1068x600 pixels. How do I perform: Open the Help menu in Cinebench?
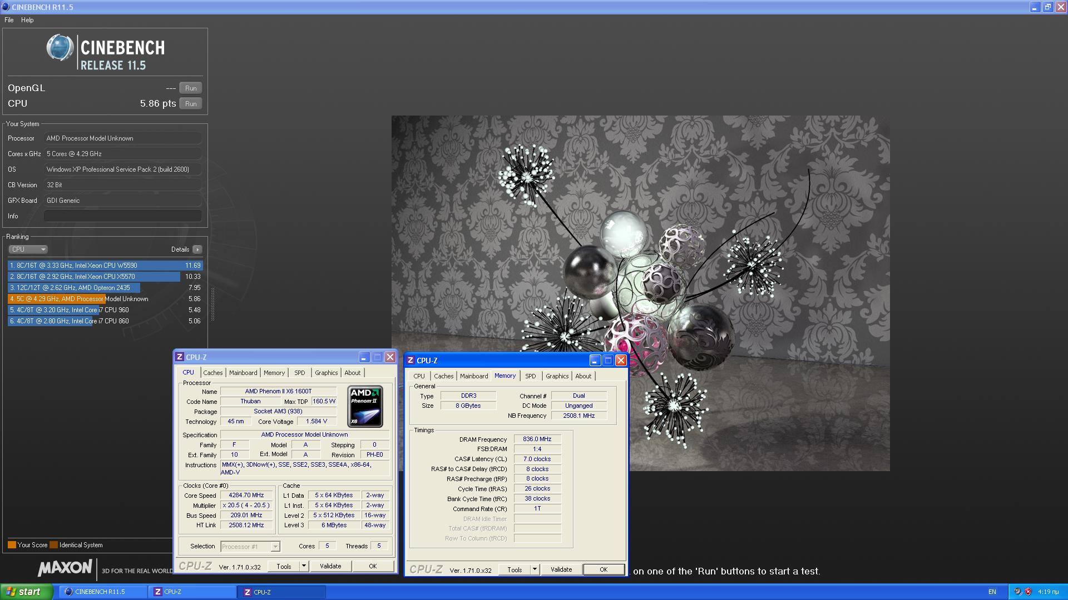[27, 20]
